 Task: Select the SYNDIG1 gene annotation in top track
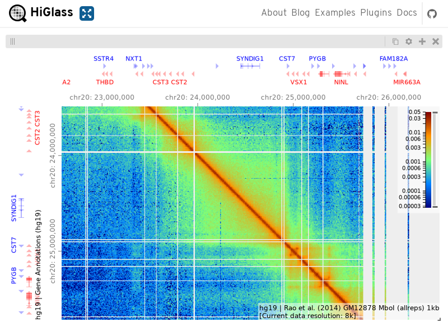250,66
